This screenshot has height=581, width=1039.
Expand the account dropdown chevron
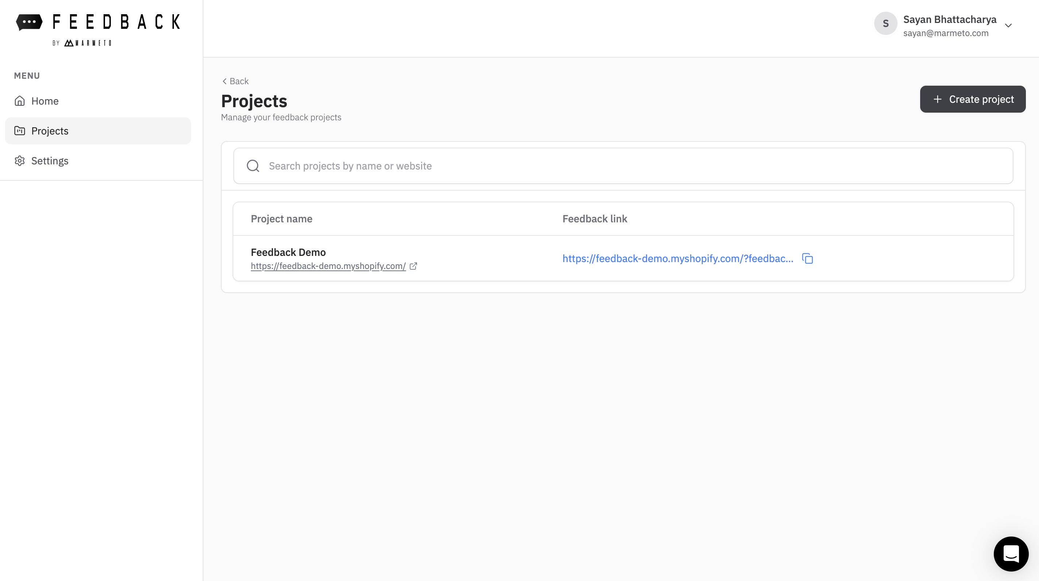[1008, 26]
